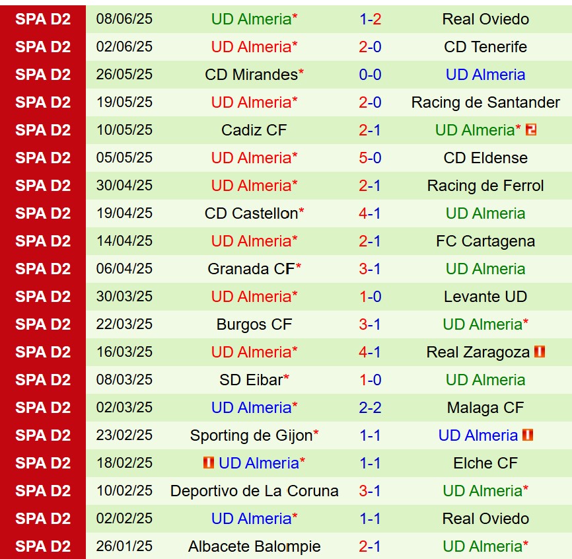Open Real Oviedo team on 08/06/25 row
Image resolution: width=572 pixels, height=559 pixels.
tap(485, 19)
